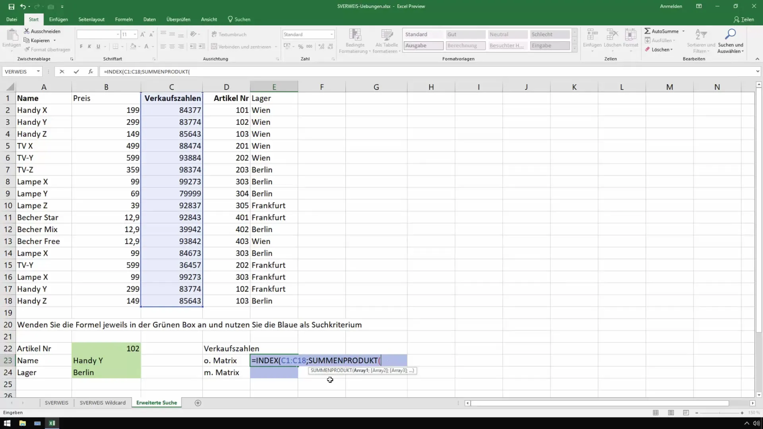Screen dimensions: 763x429
Task: Open the Zahl format dropdown
Action: pos(331,34)
